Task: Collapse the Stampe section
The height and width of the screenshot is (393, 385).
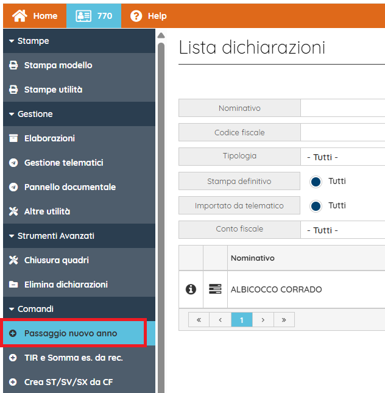Action: pyautogui.click(x=34, y=41)
